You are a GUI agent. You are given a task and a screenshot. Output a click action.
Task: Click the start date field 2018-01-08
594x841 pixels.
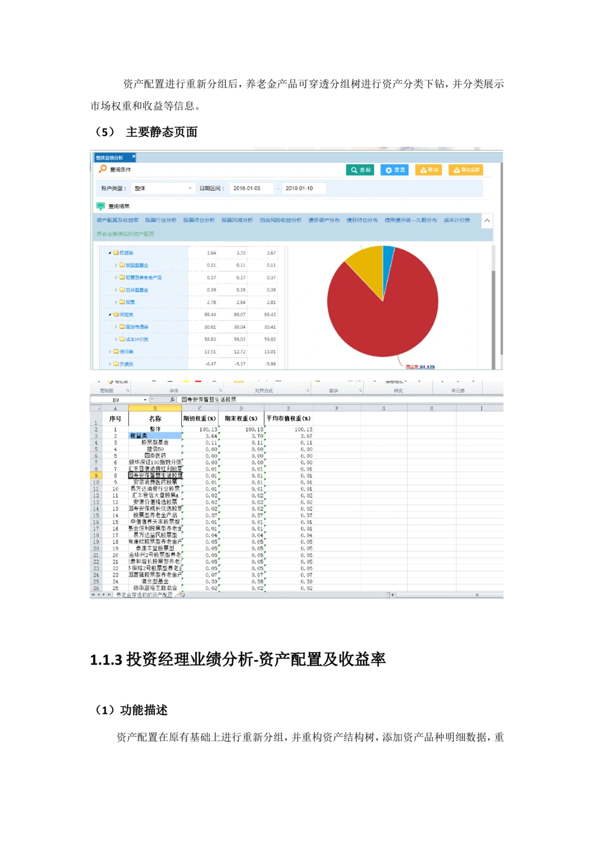tap(251, 188)
